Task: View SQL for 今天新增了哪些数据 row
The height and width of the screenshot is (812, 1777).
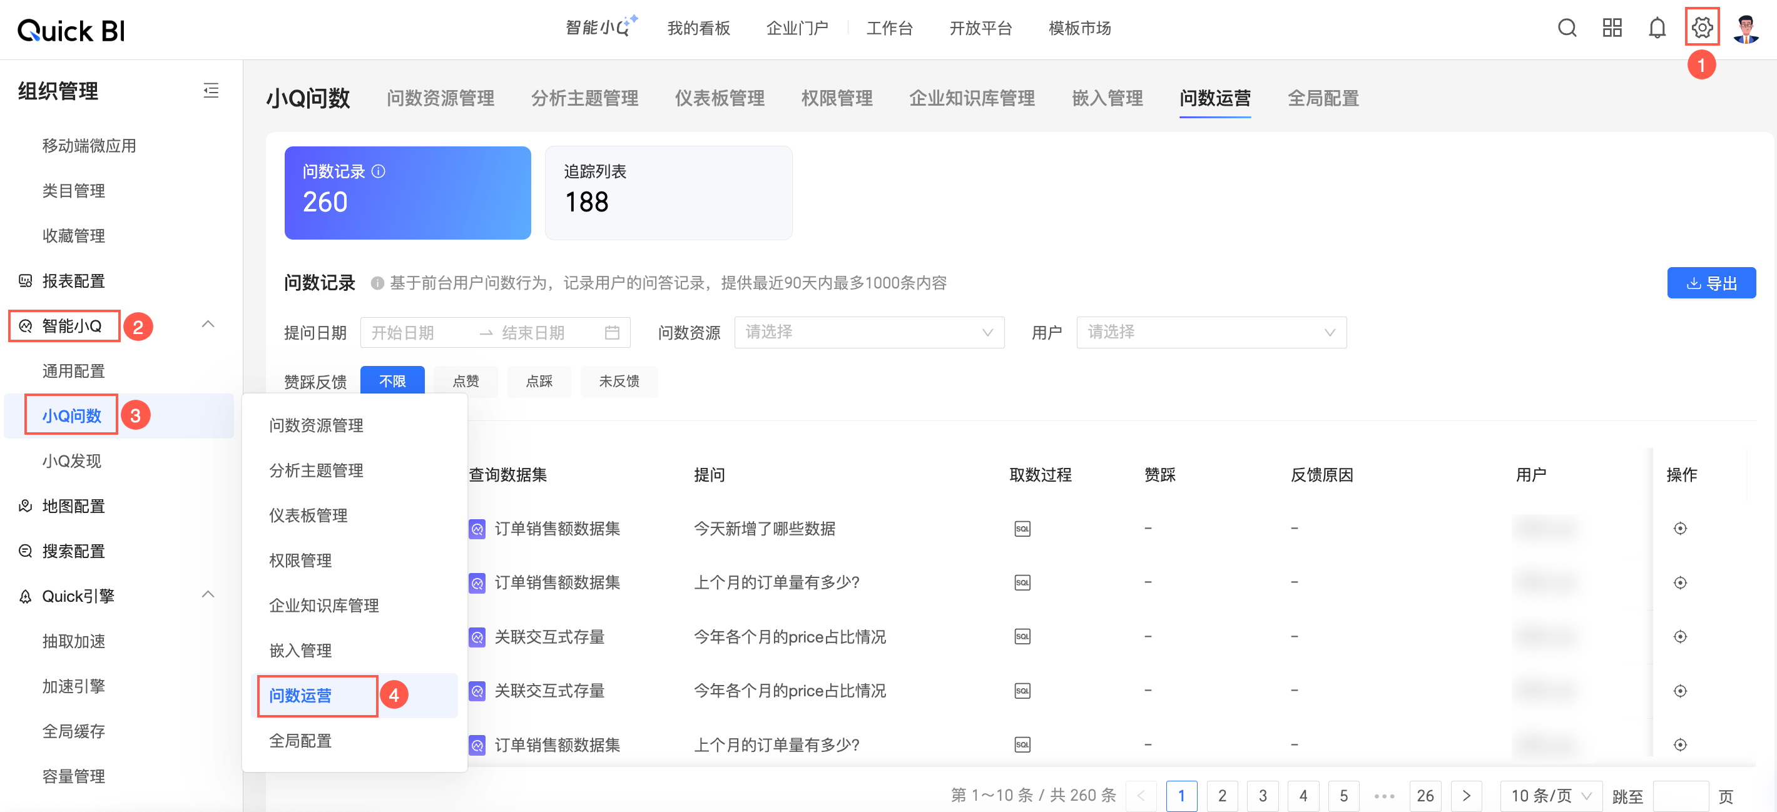Action: pos(1022,529)
